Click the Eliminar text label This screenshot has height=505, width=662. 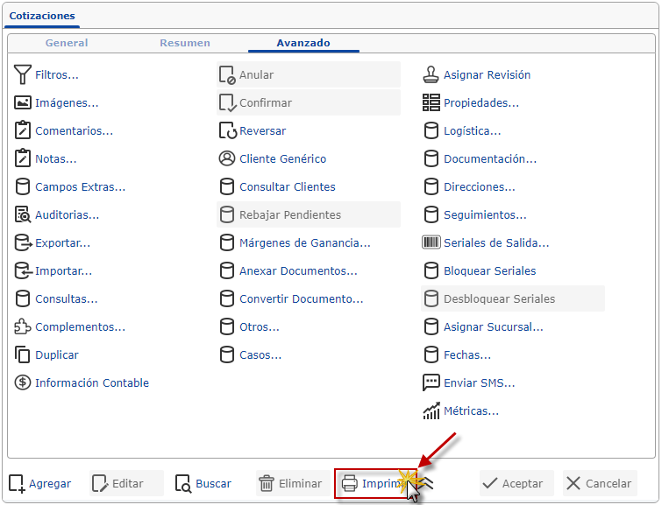click(x=300, y=483)
